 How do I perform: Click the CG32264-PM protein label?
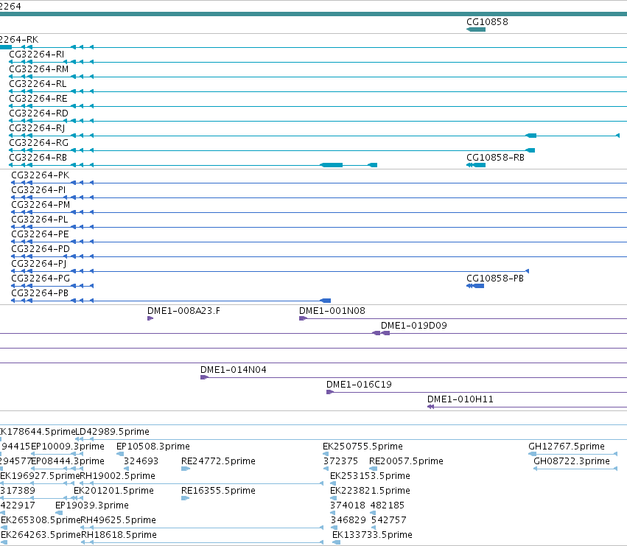click(41, 205)
